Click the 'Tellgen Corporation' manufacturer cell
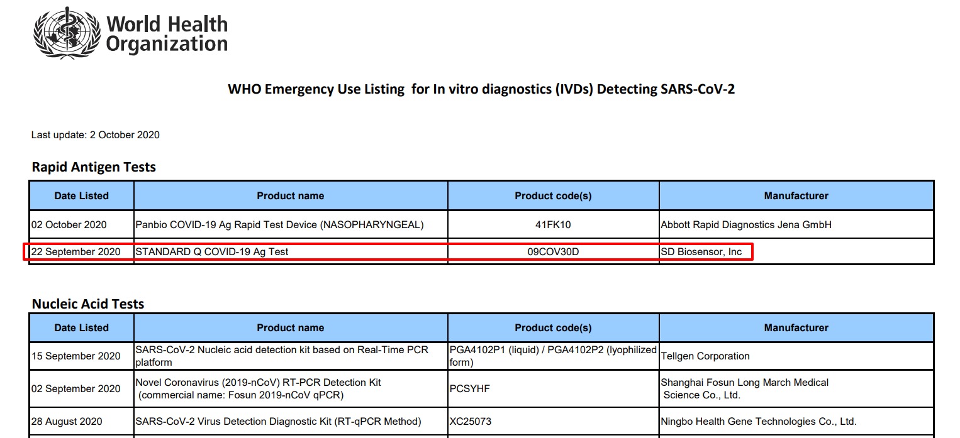The width and height of the screenshot is (960, 438). 796,356
